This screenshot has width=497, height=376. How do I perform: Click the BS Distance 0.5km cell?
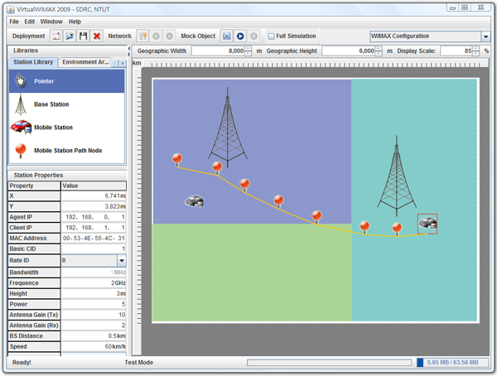pyautogui.click(x=94, y=336)
